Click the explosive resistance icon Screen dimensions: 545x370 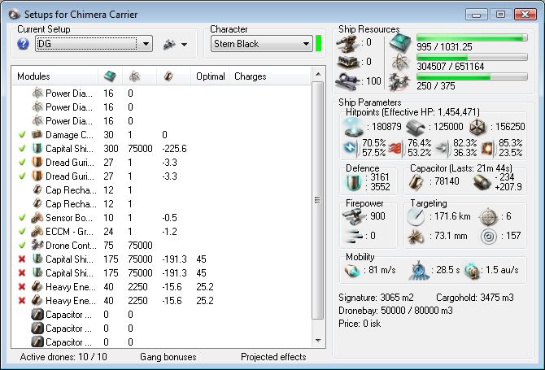point(488,148)
